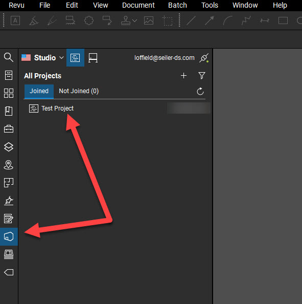Refresh the projects list
Image resolution: width=302 pixels, height=304 pixels.
(x=200, y=91)
